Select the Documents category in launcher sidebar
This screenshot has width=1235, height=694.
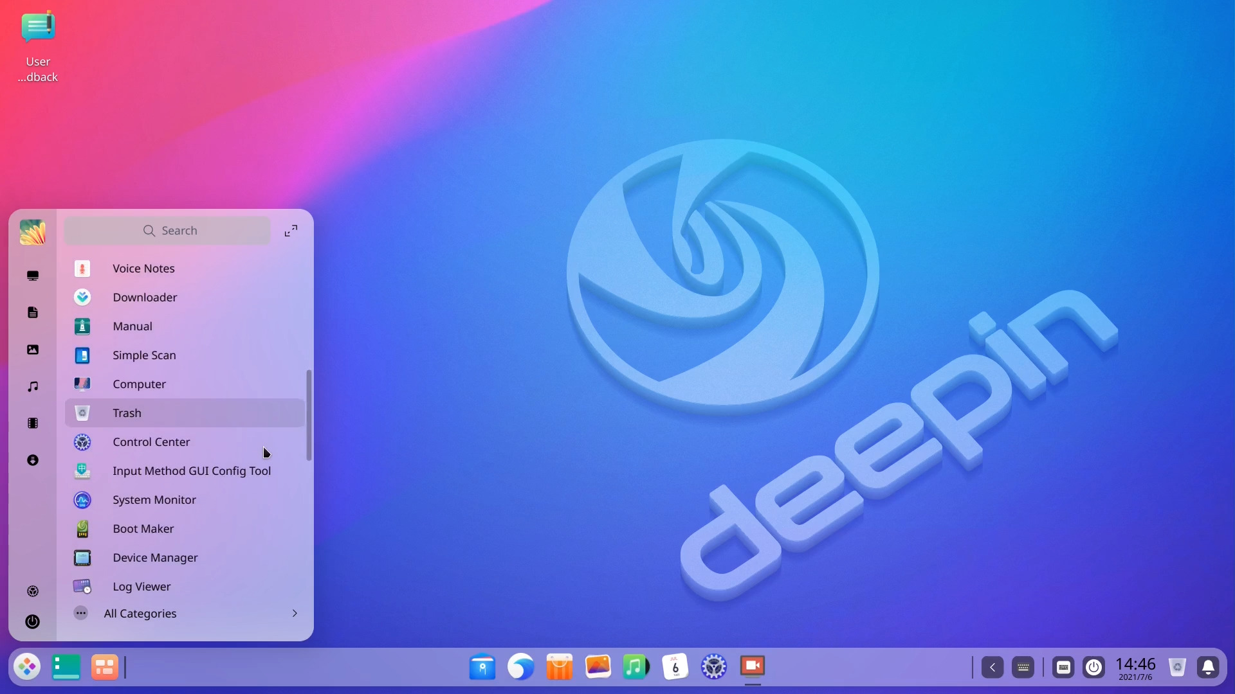[x=32, y=312]
